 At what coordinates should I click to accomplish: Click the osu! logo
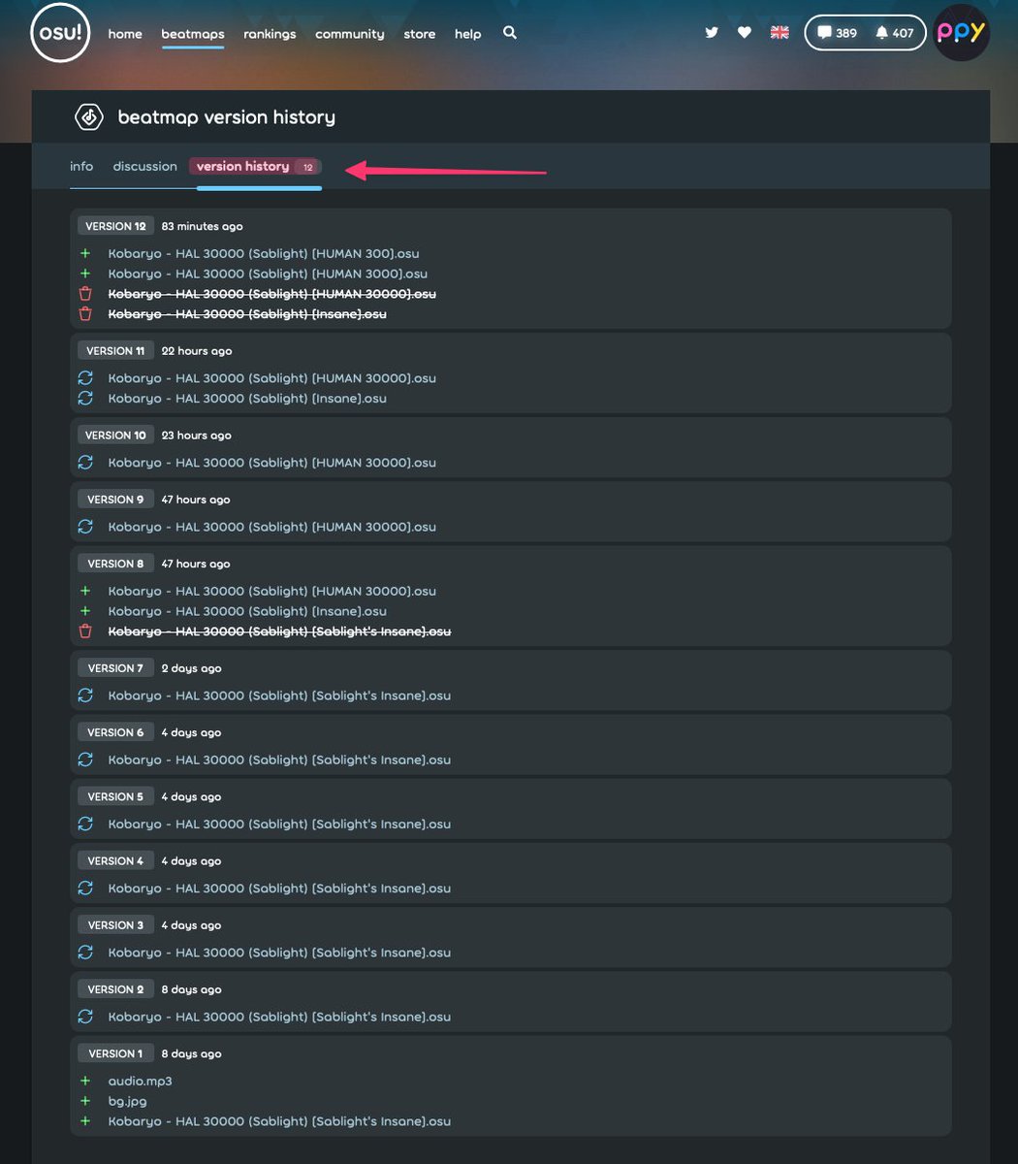pos(60,33)
